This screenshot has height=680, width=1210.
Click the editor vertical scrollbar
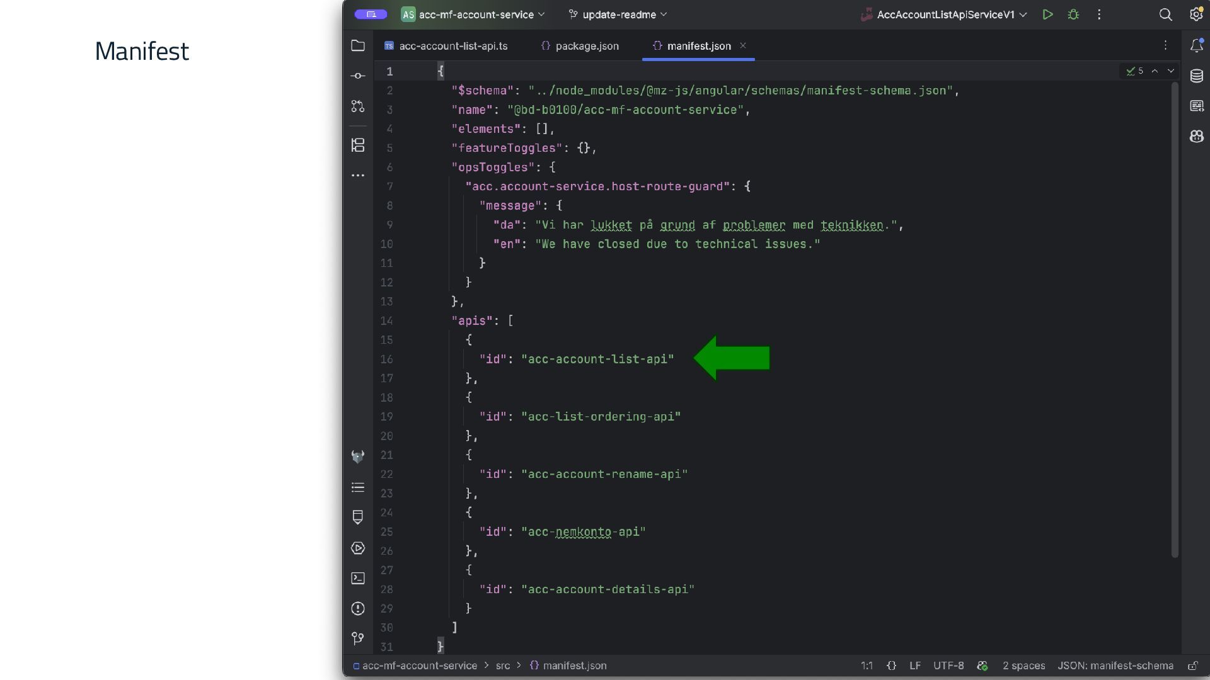pyautogui.click(x=1175, y=315)
